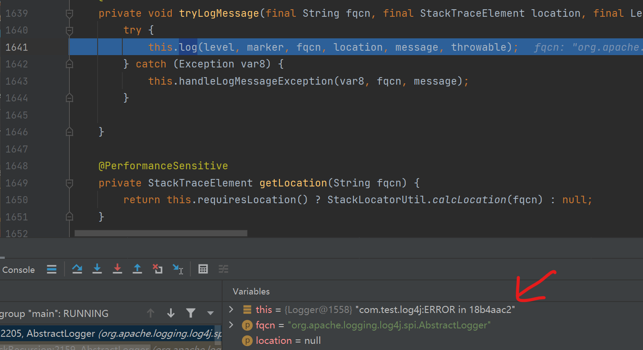
Task: Click the Step Into button
Action: pos(97,269)
